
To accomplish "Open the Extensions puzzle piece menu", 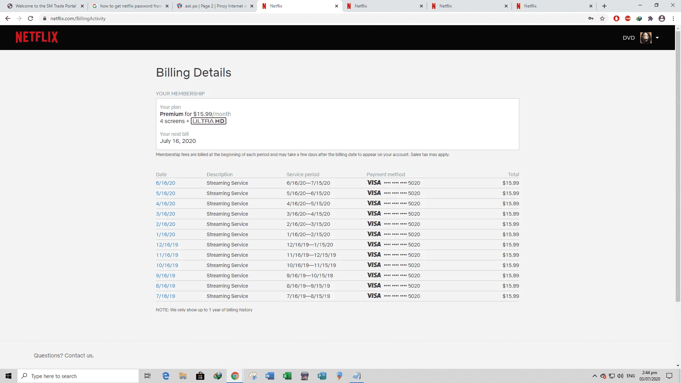I will coord(650,18).
